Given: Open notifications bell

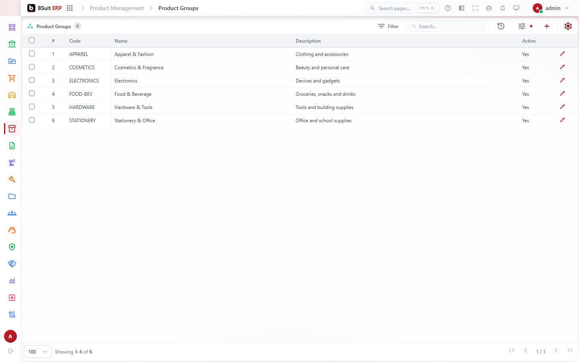Looking at the screenshot, I should 503,8.
